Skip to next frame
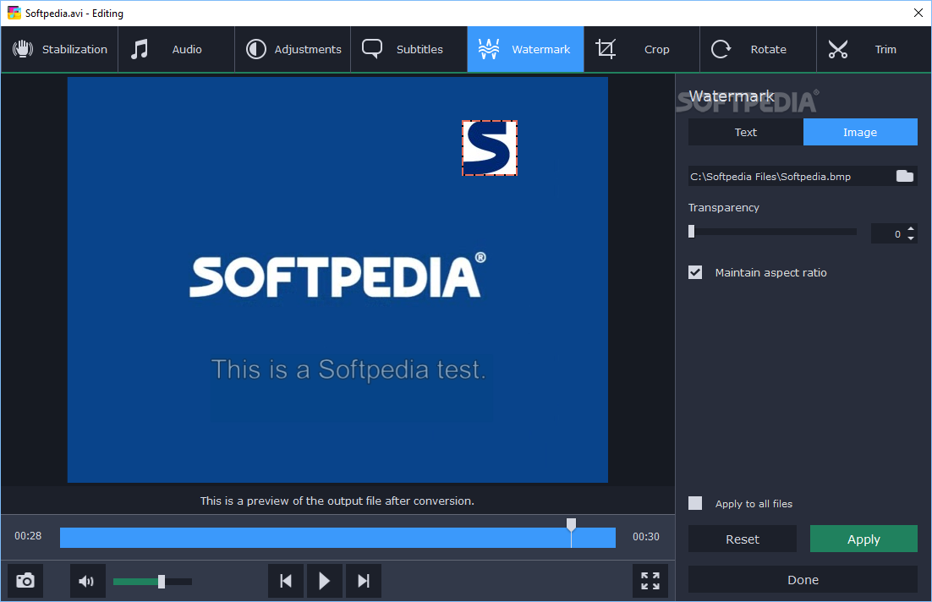The width and height of the screenshot is (932, 602). click(x=363, y=581)
